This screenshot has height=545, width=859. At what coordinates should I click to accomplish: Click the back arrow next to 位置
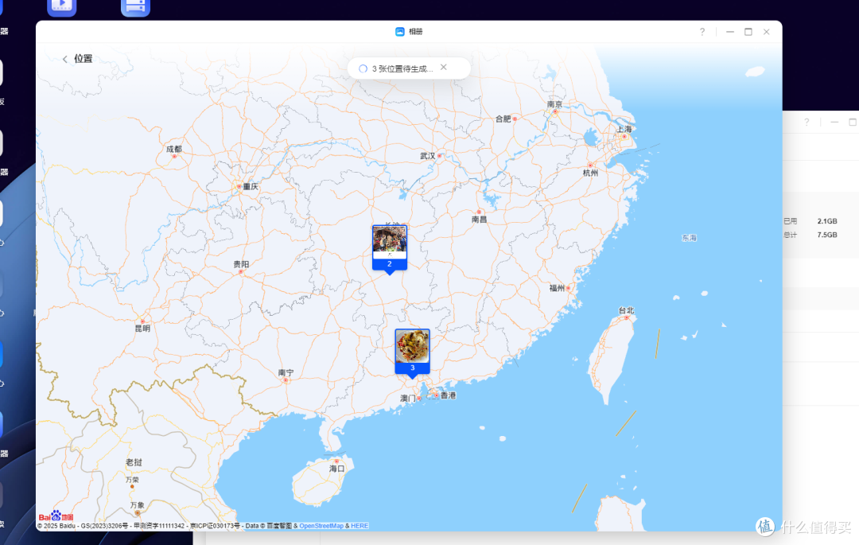(65, 59)
